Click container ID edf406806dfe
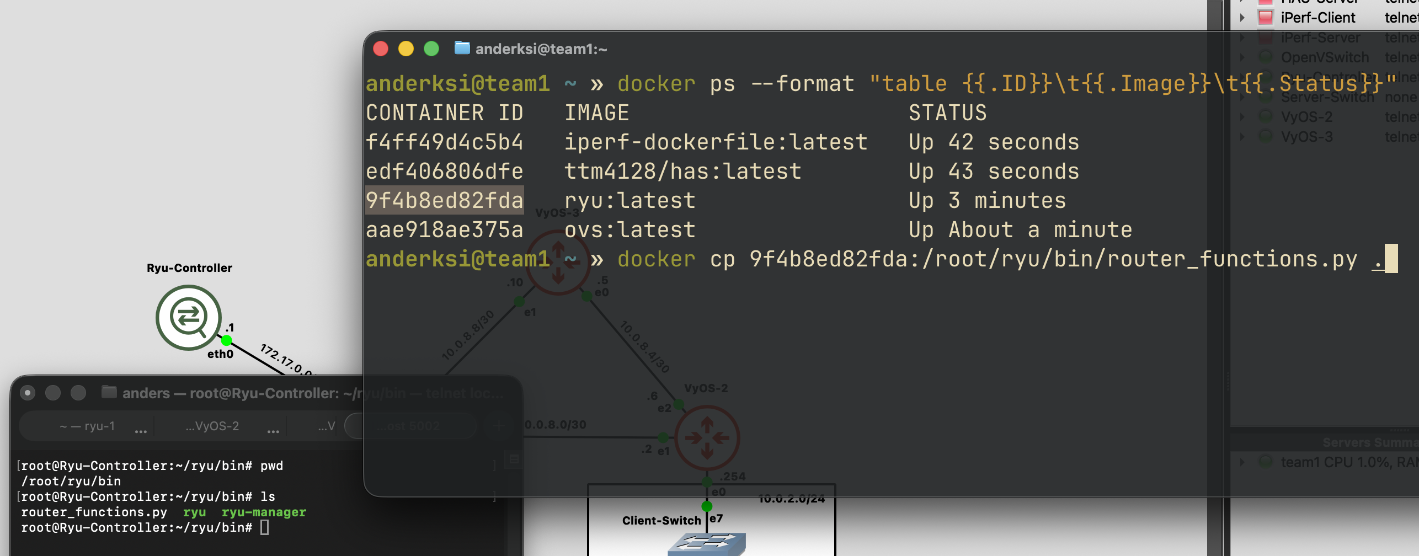This screenshot has height=556, width=1419. point(444,171)
